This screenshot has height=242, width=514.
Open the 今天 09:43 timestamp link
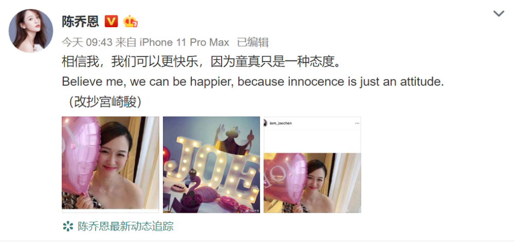(87, 42)
